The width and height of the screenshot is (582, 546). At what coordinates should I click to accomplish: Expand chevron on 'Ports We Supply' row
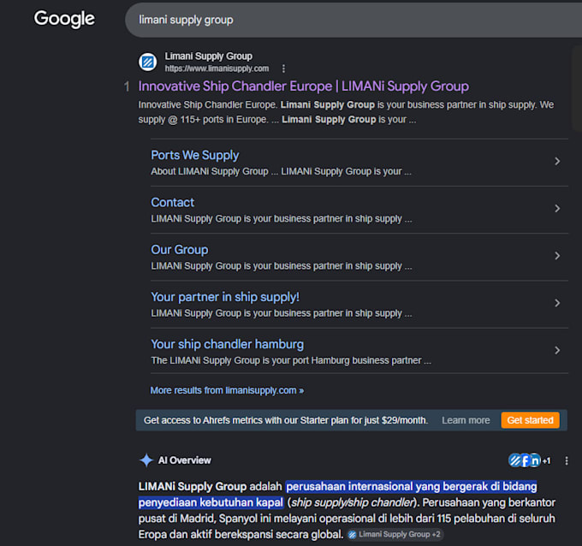coord(557,161)
